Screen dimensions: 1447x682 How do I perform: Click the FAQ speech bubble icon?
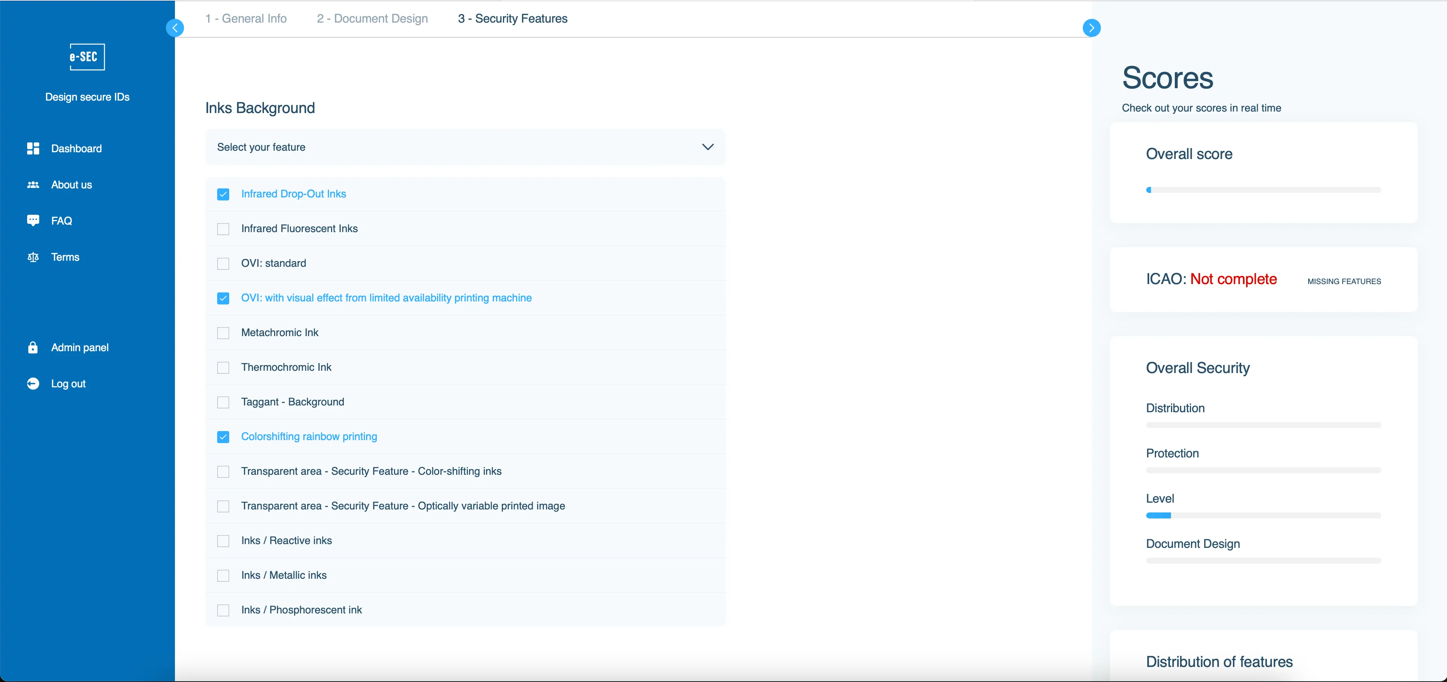pos(33,220)
